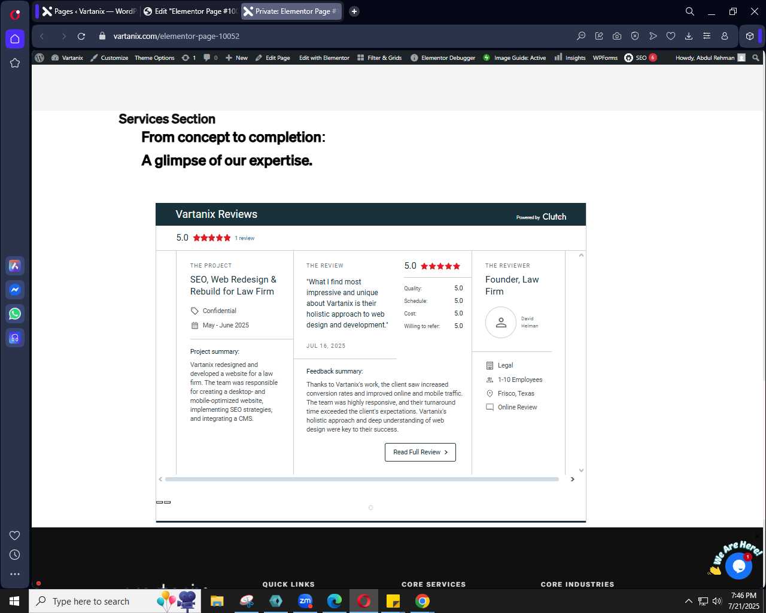Click Edit with Elementor
Screen dimensions: 766x613
pos(324,57)
